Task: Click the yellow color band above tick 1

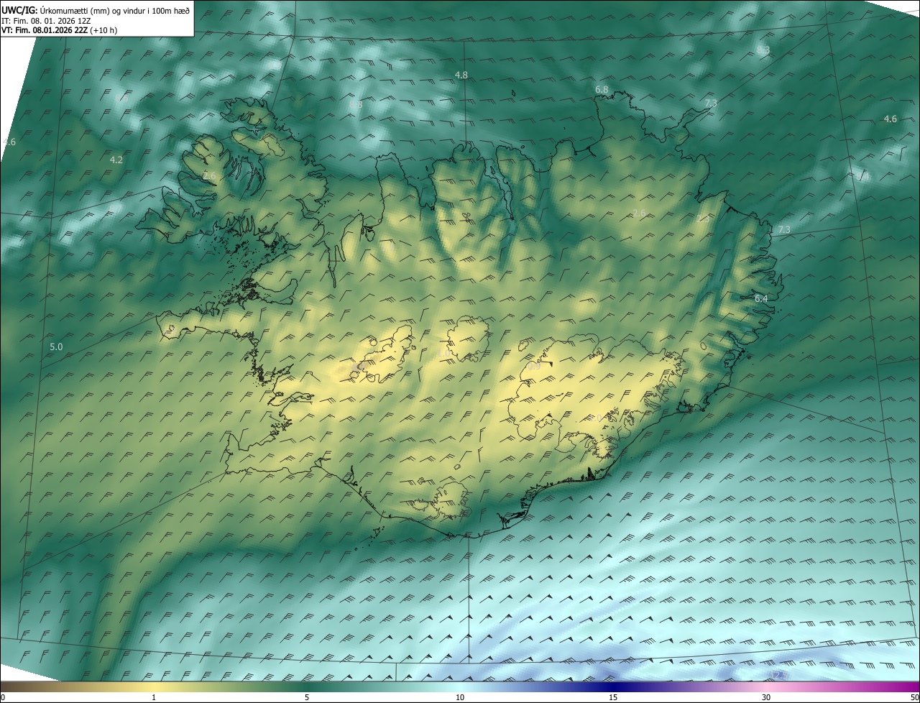Action: click(x=154, y=686)
